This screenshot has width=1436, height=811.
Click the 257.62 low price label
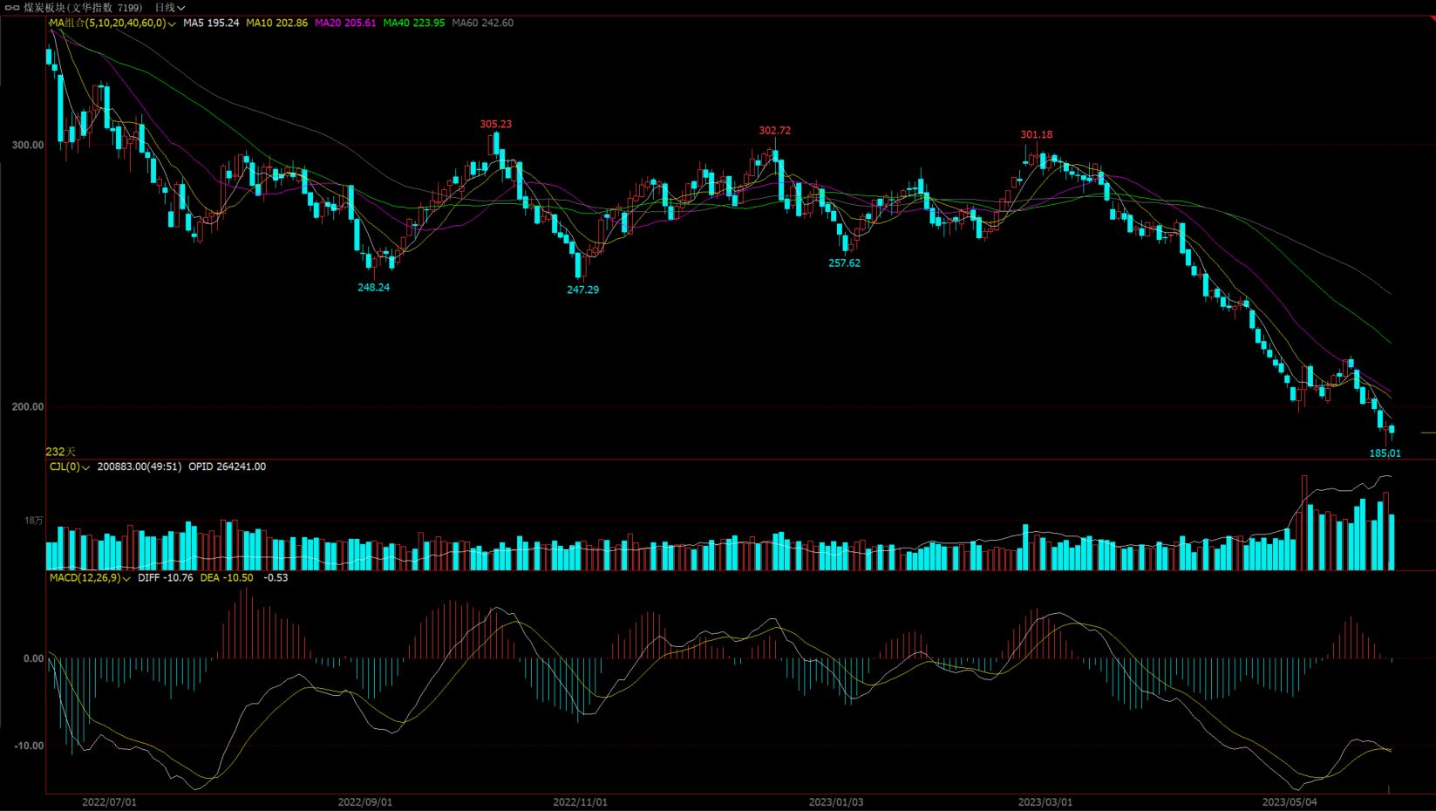tap(845, 263)
